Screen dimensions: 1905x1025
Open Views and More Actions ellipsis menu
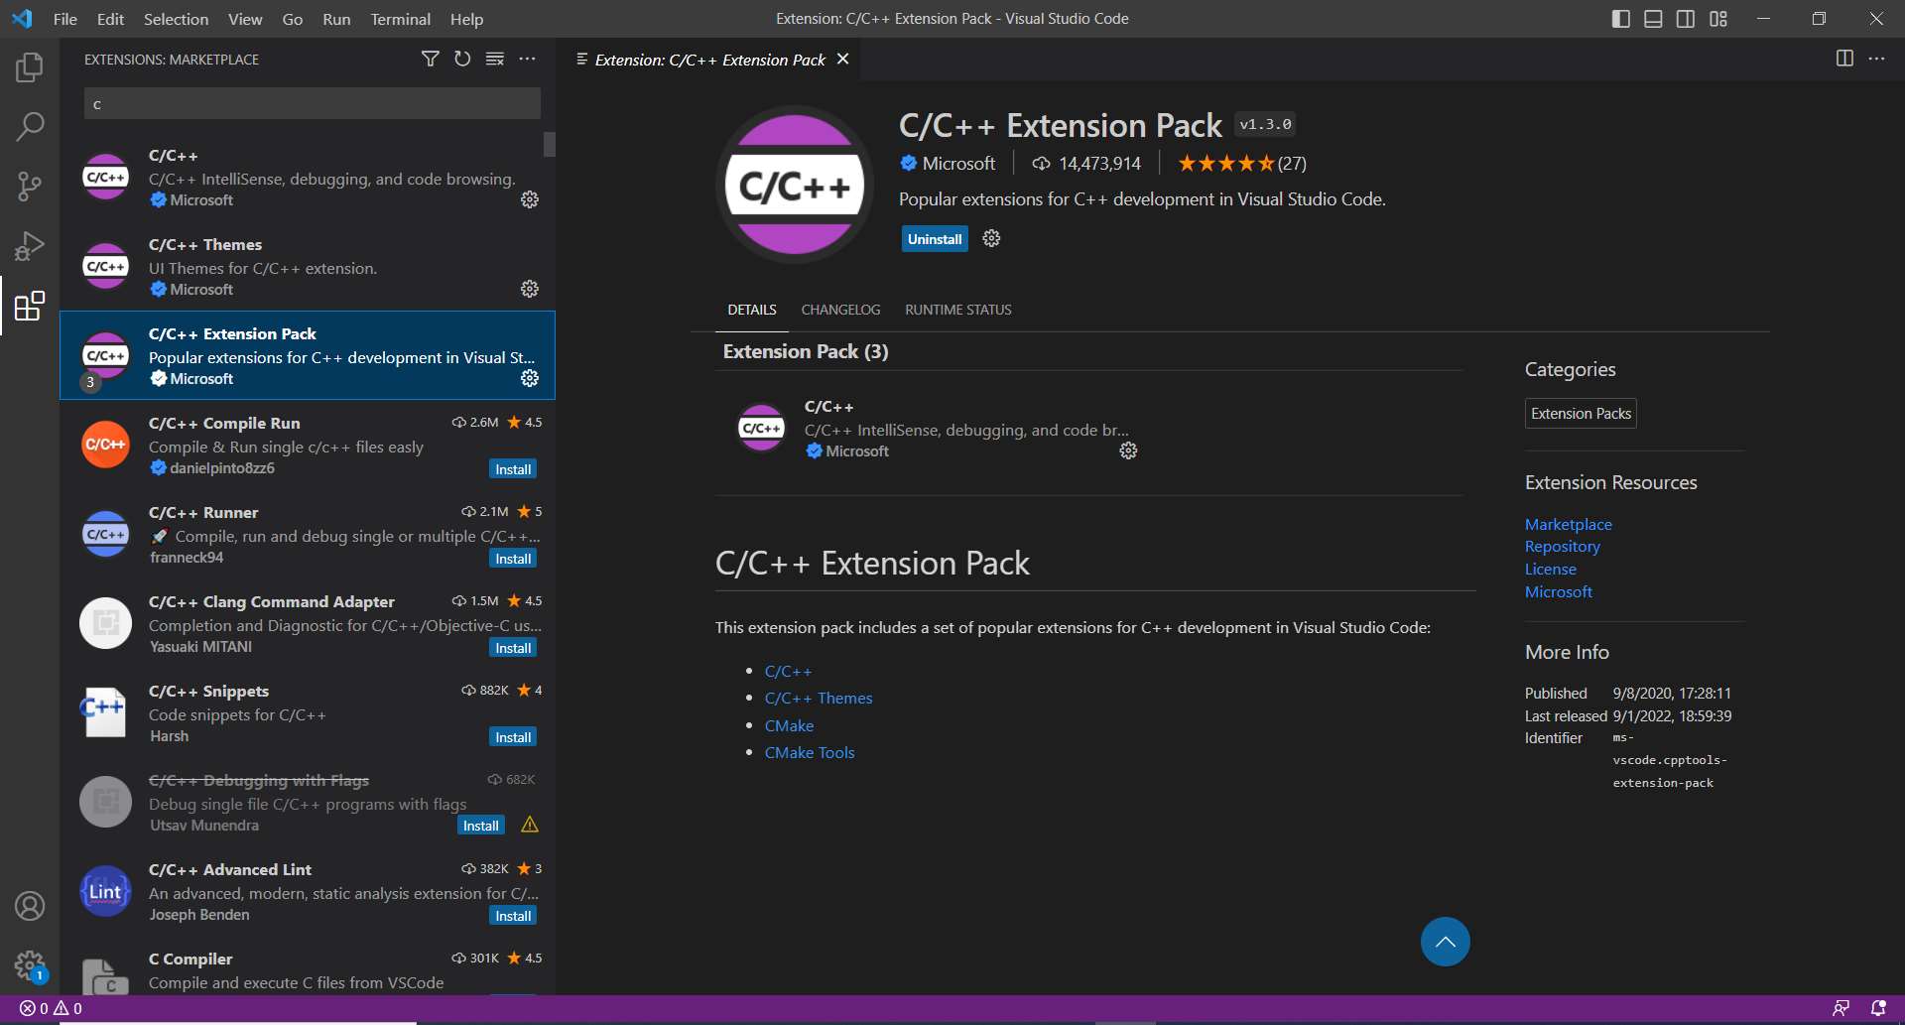(x=528, y=60)
